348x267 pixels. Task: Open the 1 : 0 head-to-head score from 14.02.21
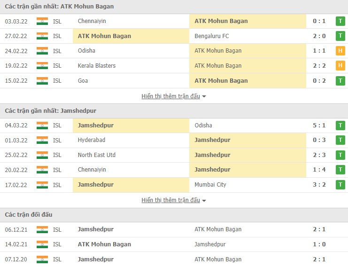point(319,244)
